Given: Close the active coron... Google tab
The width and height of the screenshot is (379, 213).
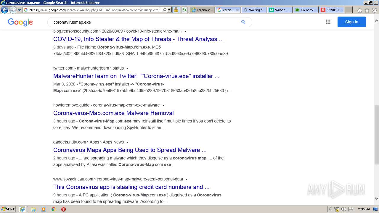Looking at the screenshot, I should tap(237, 10).
